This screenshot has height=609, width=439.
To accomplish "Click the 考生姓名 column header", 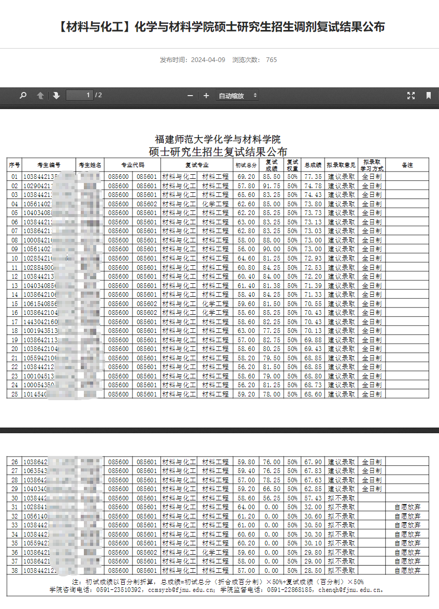I will pos(90,165).
